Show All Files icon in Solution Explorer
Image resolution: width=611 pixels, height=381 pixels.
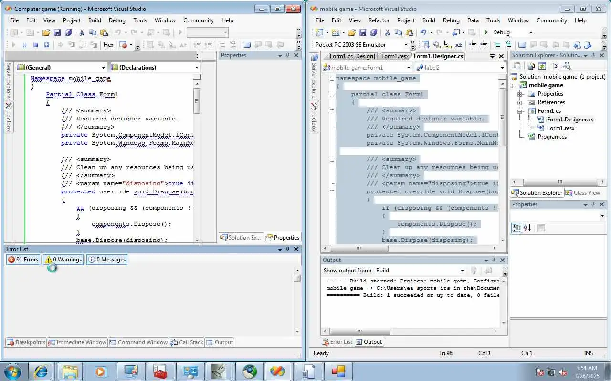click(x=531, y=66)
